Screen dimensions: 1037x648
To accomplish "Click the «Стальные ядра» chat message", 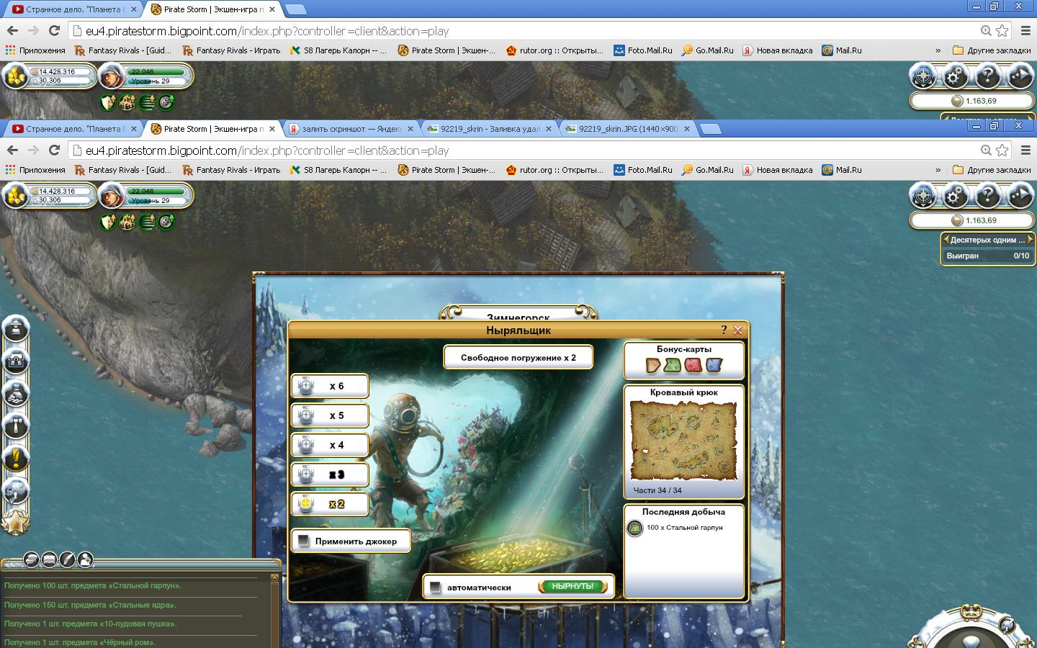I will point(90,605).
